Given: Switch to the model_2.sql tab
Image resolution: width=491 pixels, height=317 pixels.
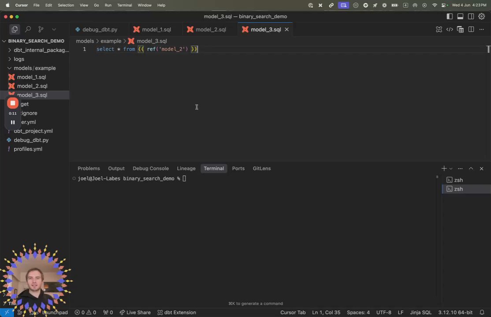Looking at the screenshot, I should (207, 29).
